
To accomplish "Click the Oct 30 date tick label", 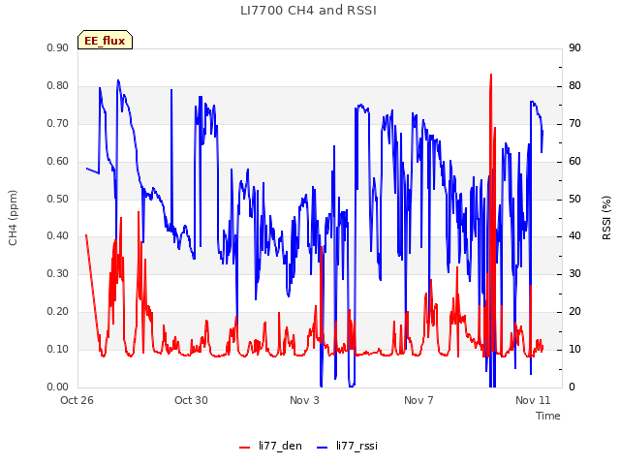I will (191, 400).
